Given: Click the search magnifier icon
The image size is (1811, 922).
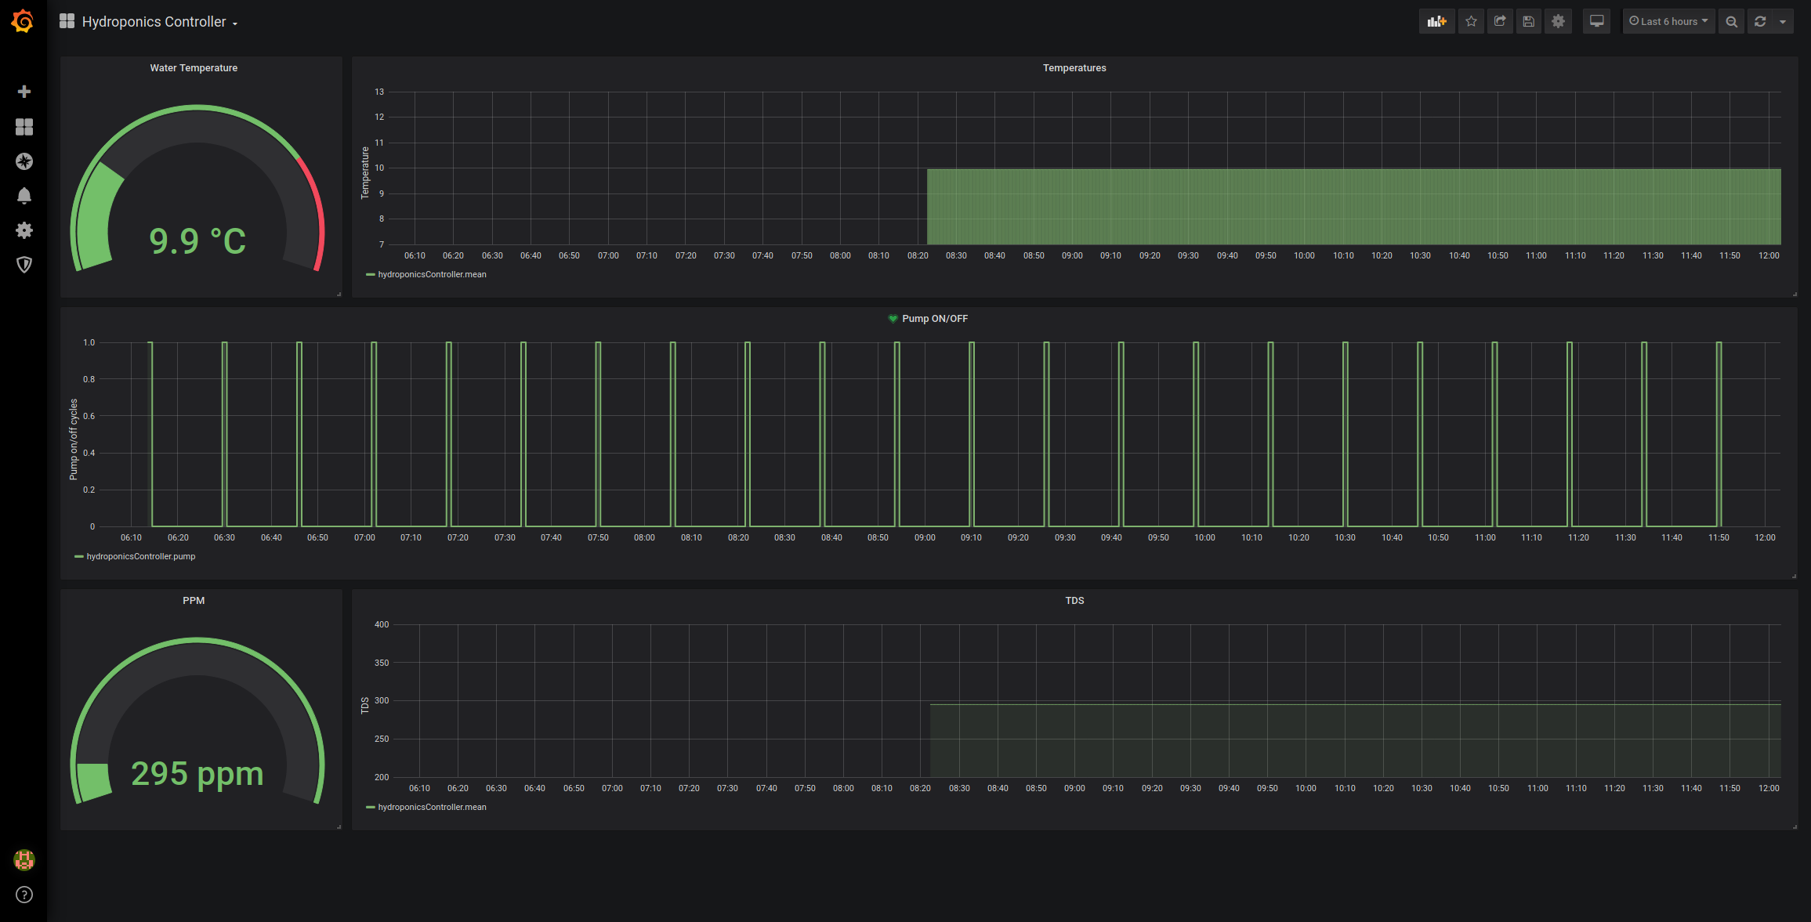Looking at the screenshot, I should coord(1730,21).
